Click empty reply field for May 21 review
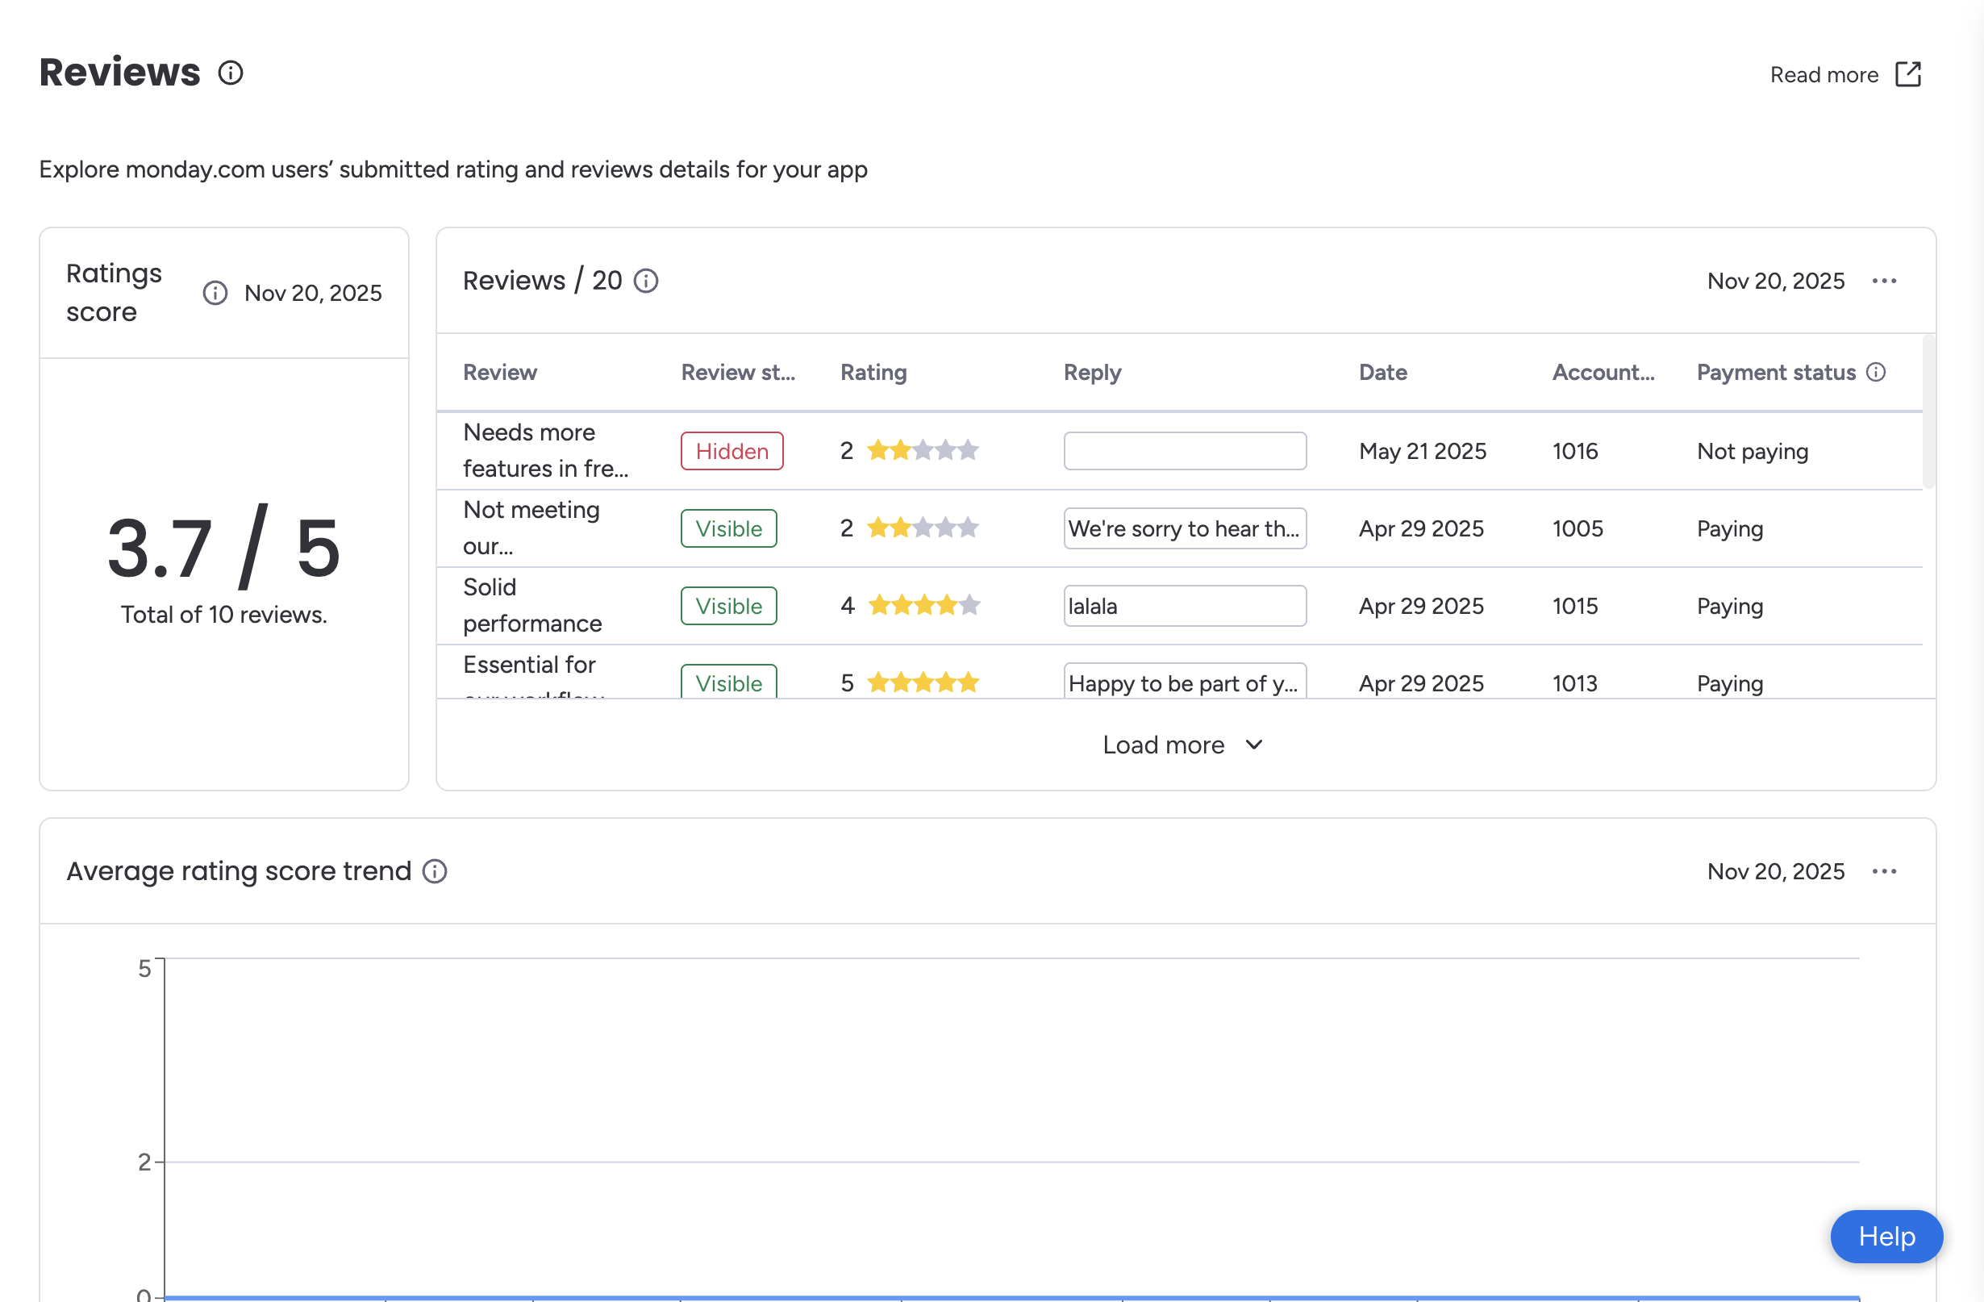Image resolution: width=1984 pixels, height=1302 pixels. pyautogui.click(x=1184, y=451)
